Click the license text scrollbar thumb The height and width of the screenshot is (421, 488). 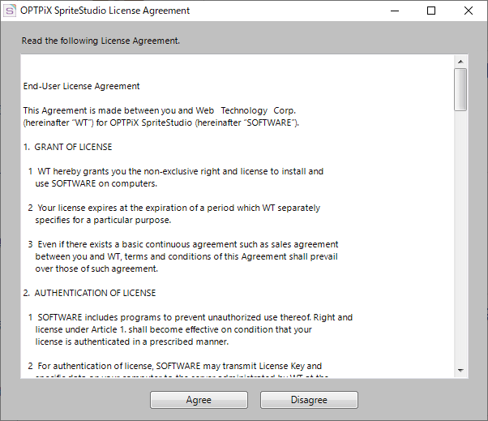(460, 89)
